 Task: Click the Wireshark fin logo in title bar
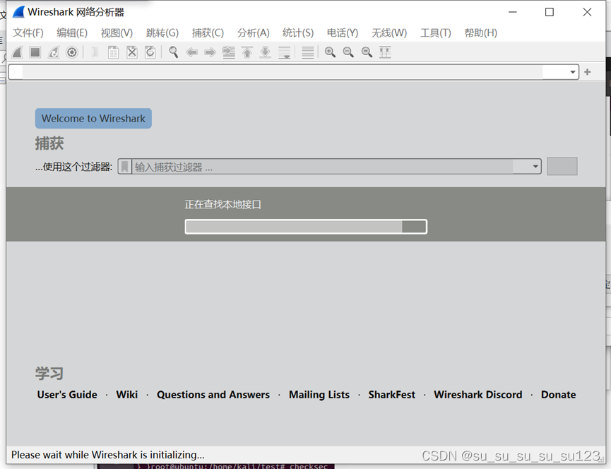[18, 12]
